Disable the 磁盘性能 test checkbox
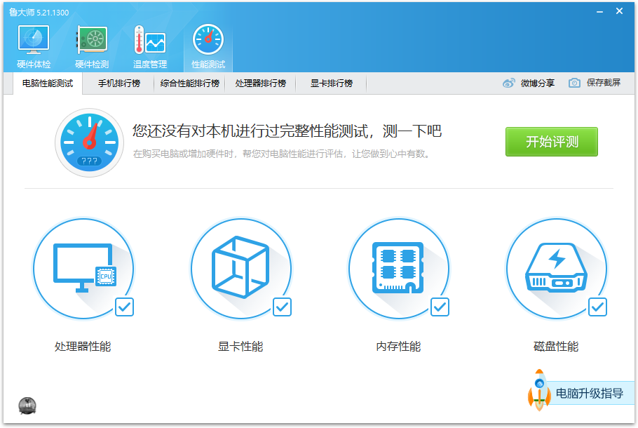638x428 pixels. click(597, 307)
